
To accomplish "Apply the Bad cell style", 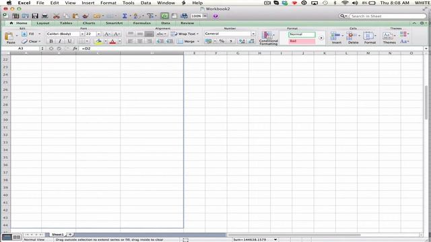I will 302,41.
